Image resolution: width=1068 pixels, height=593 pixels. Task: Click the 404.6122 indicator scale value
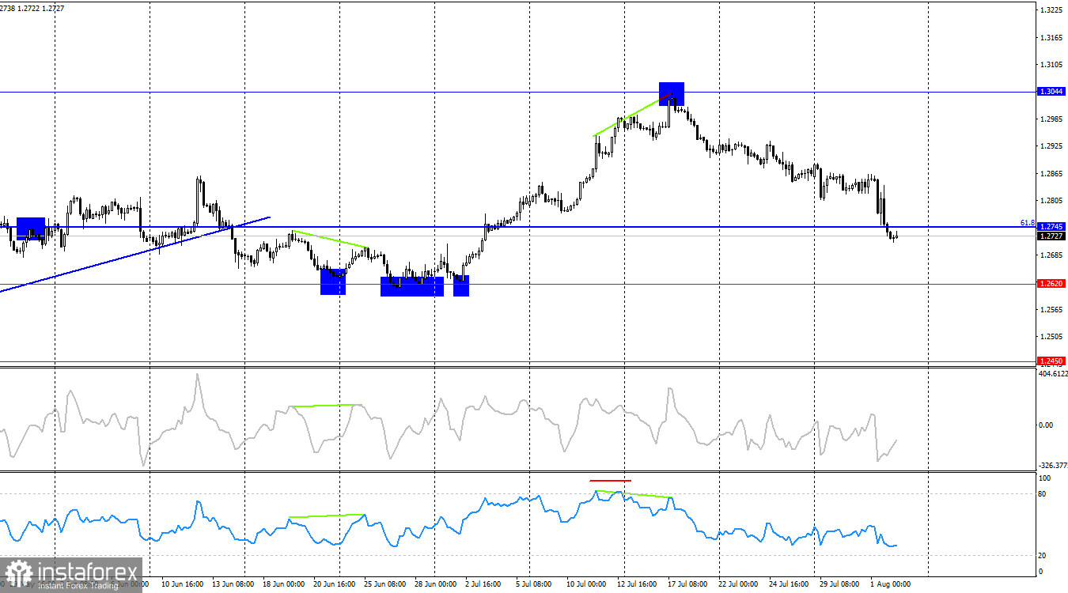pyautogui.click(x=1052, y=373)
